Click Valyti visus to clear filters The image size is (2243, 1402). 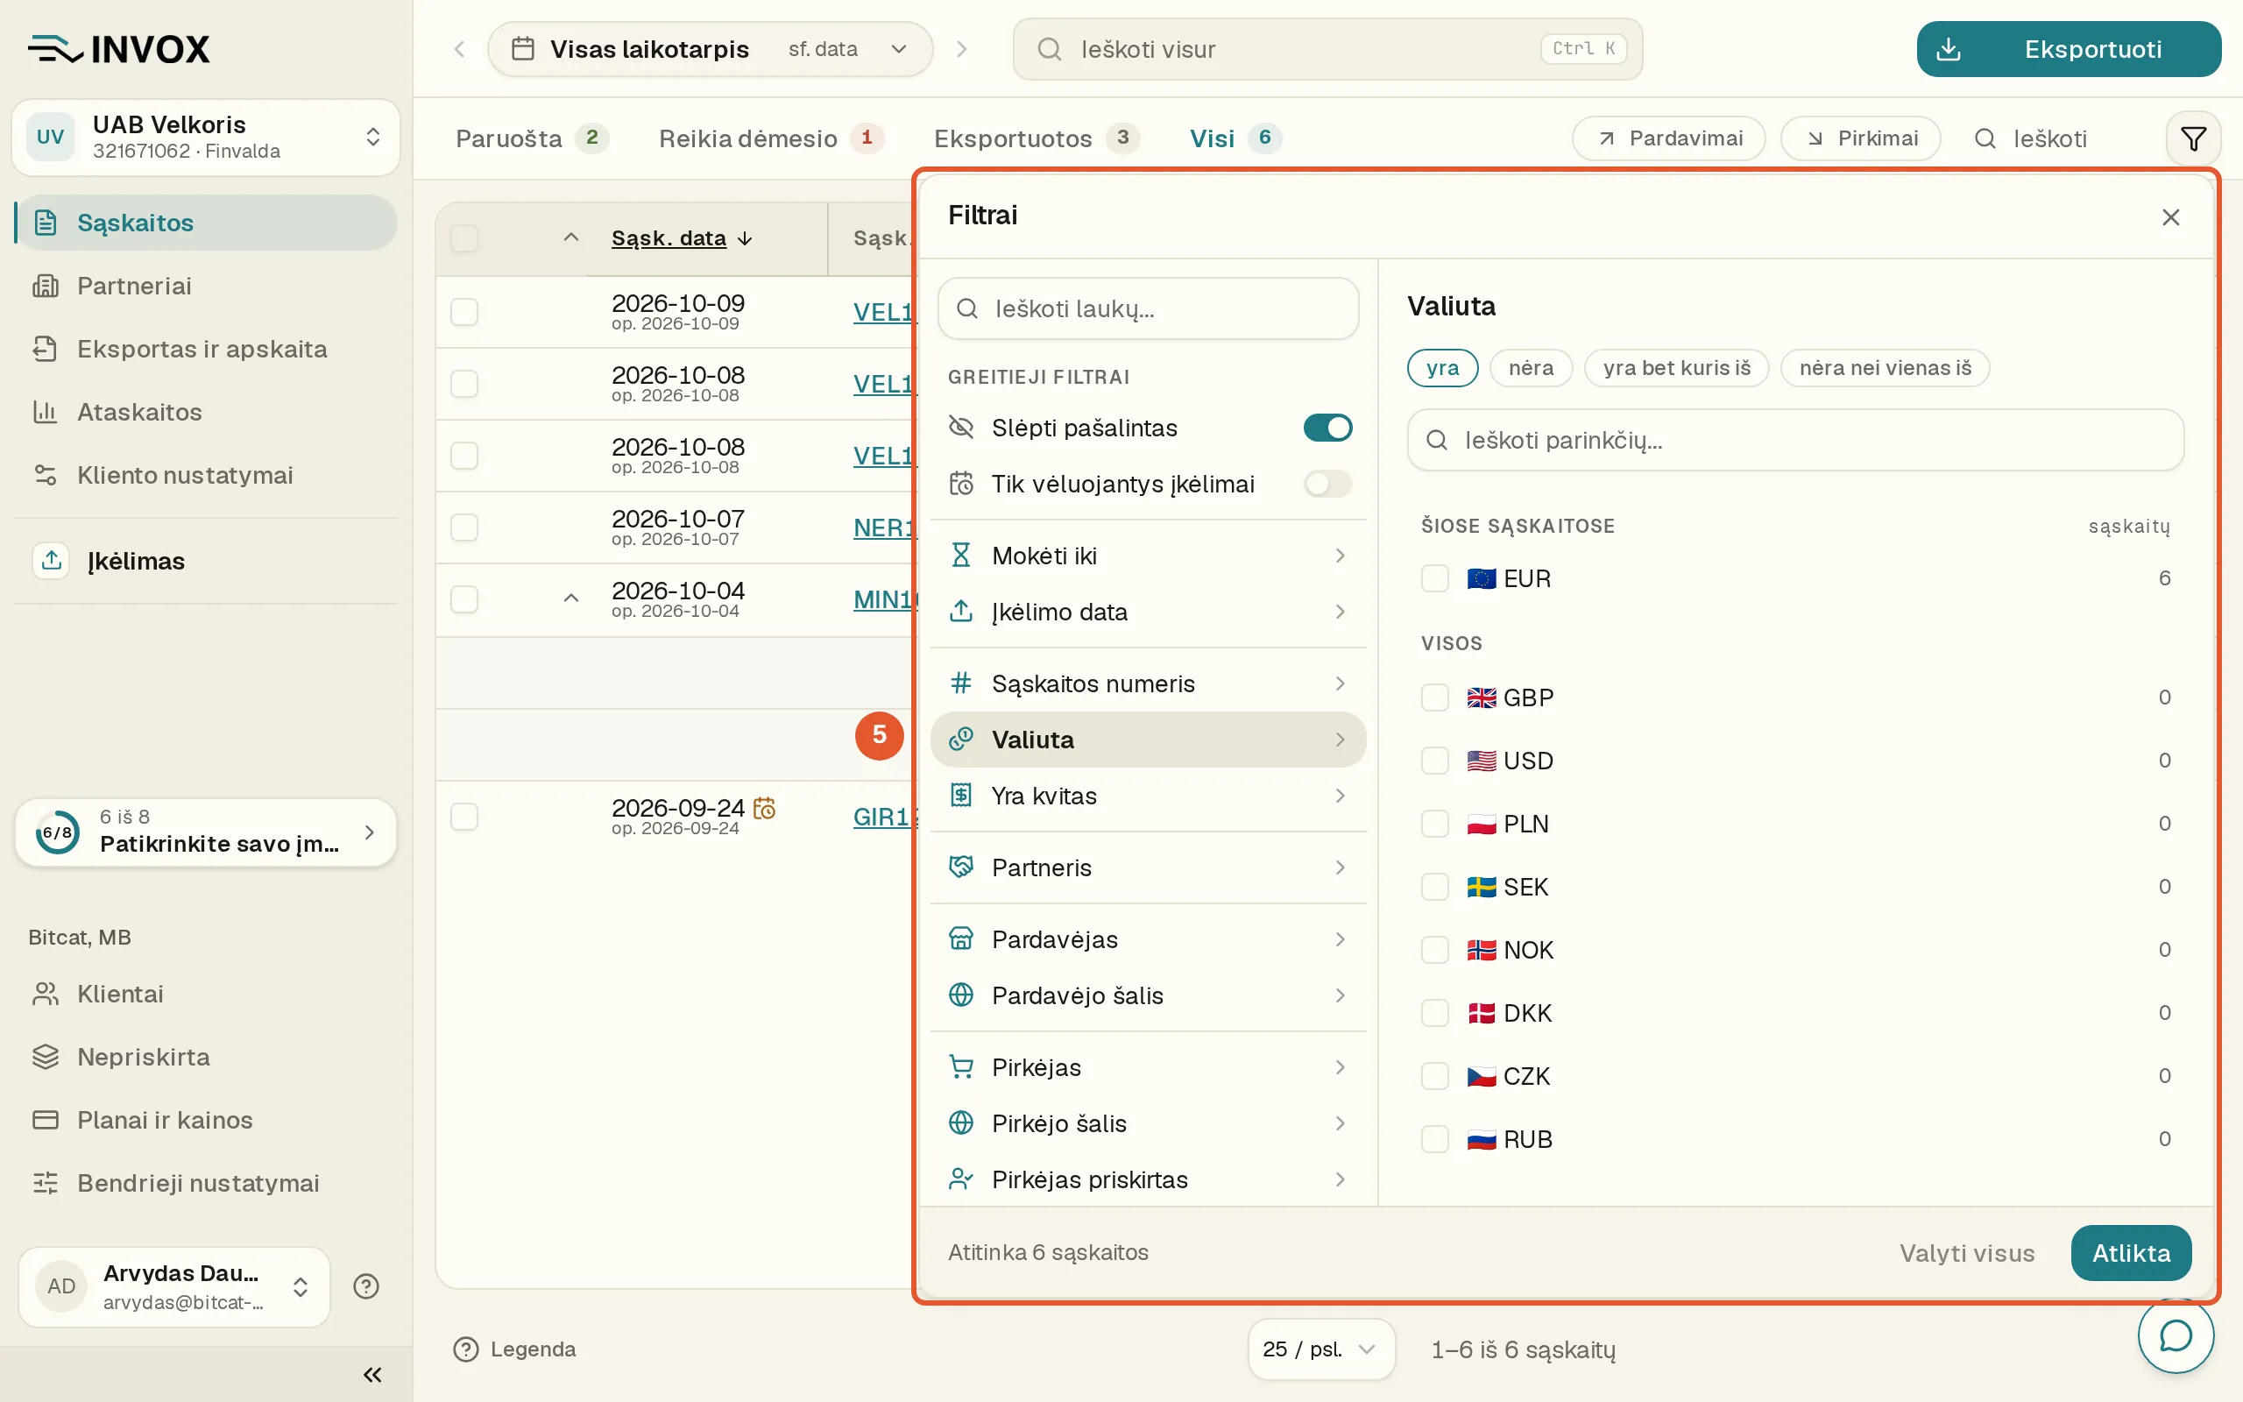click(x=1967, y=1253)
